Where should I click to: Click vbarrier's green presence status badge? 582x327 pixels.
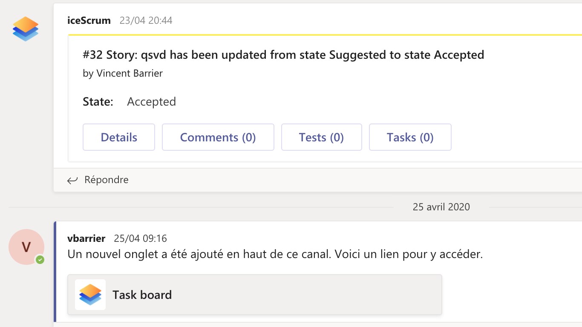(x=40, y=259)
